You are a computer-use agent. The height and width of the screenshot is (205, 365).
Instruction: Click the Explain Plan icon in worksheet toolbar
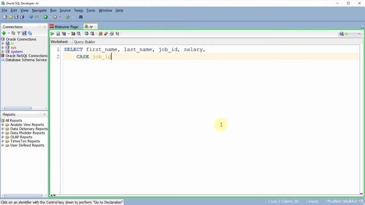click(x=64, y=34)
